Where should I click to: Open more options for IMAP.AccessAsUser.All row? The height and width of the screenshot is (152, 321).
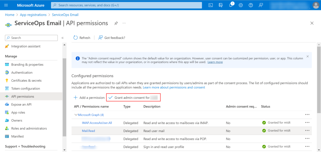(x=307, y=123)
